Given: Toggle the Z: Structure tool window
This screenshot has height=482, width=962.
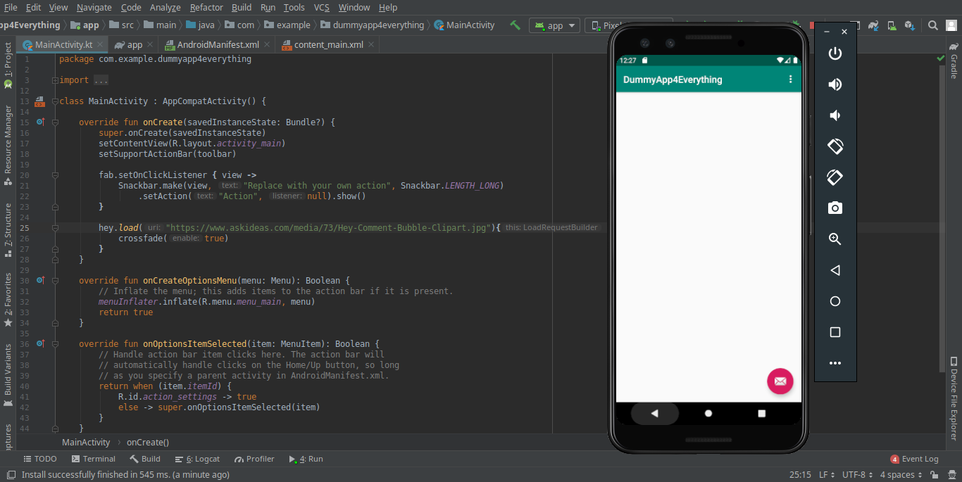Looking at the screenshot, I should pos(8,230).
